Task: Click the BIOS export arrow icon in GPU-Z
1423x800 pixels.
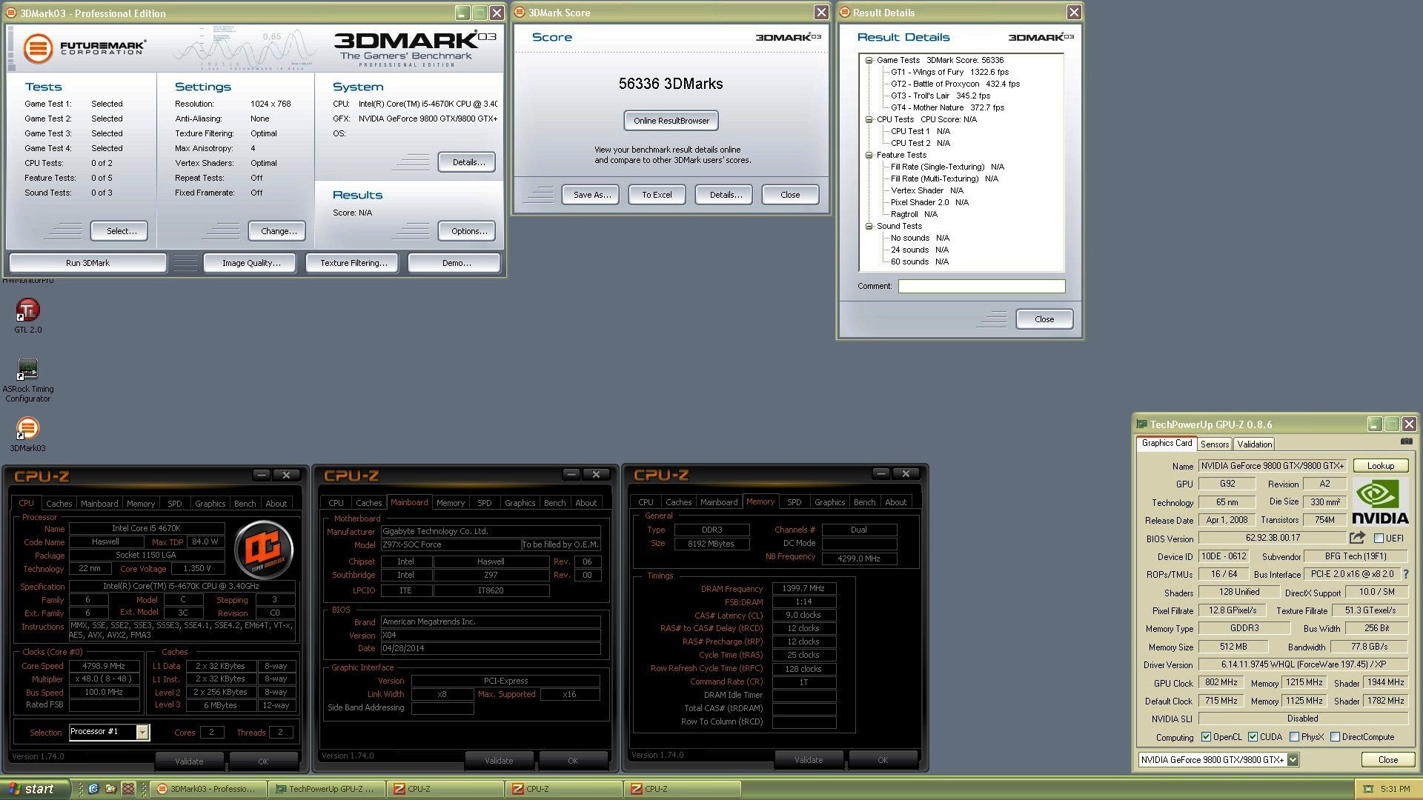Action: [x=1357, y=538]
